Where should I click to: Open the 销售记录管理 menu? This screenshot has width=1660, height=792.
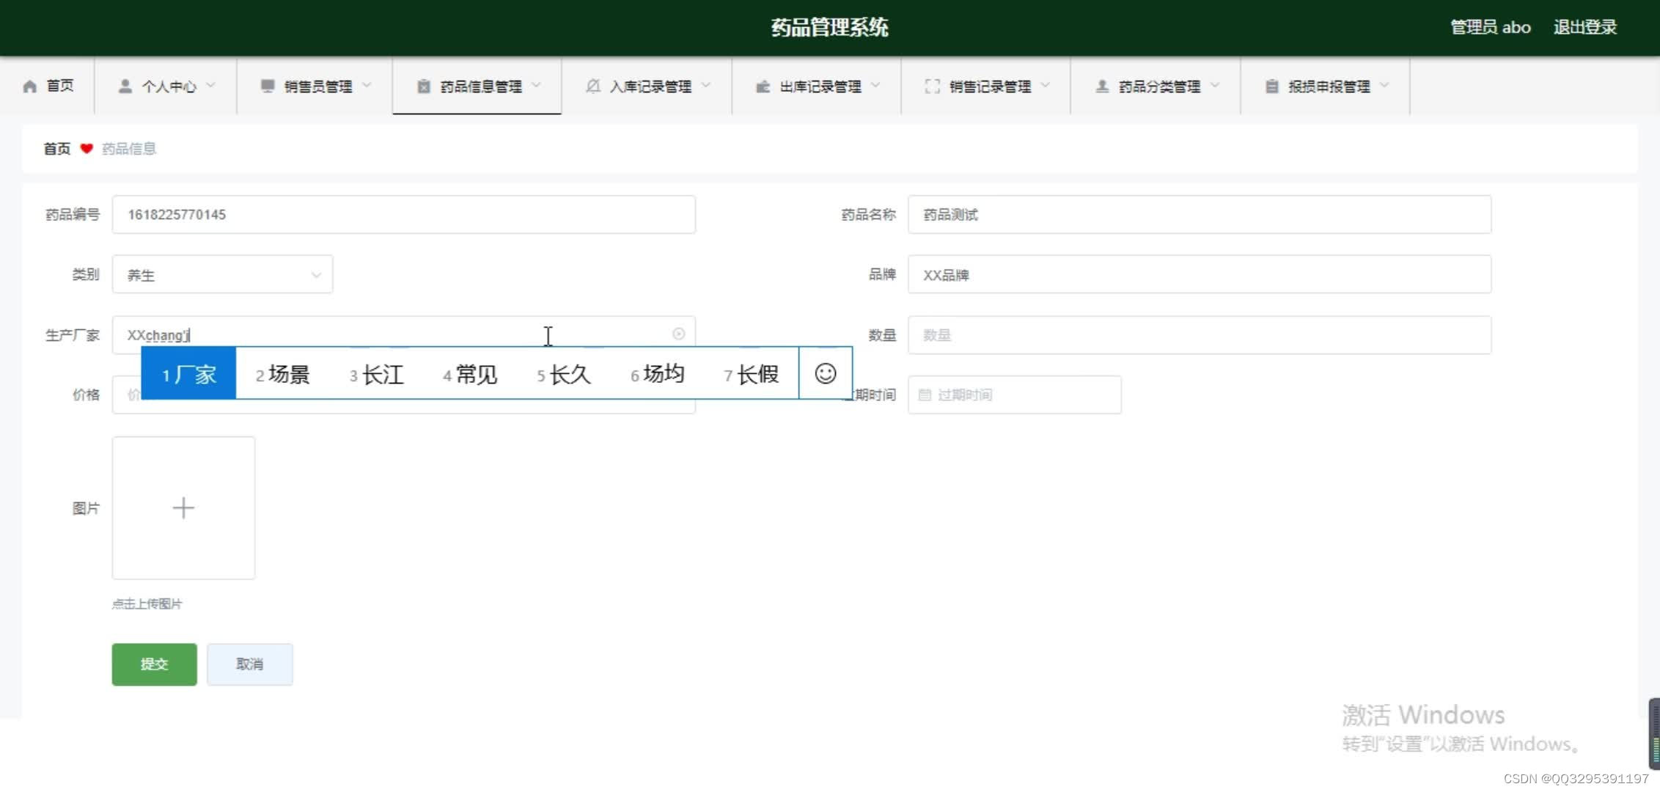point(986,87)
